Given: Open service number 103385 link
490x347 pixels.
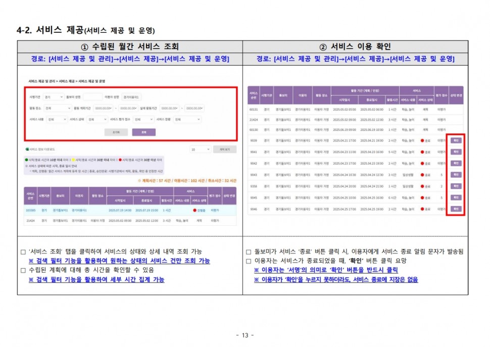Looking at the screenshot, I should [x=30, y=210].
